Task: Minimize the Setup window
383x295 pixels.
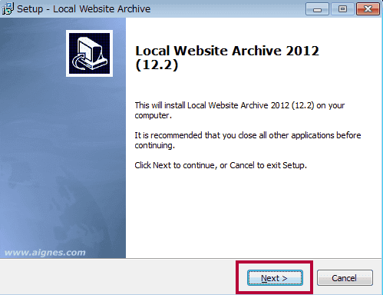Action: [x=317, y=9]
